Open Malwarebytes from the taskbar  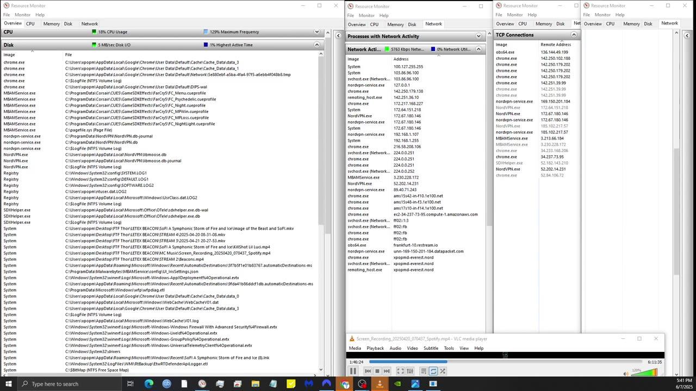[x=309, y=384]
